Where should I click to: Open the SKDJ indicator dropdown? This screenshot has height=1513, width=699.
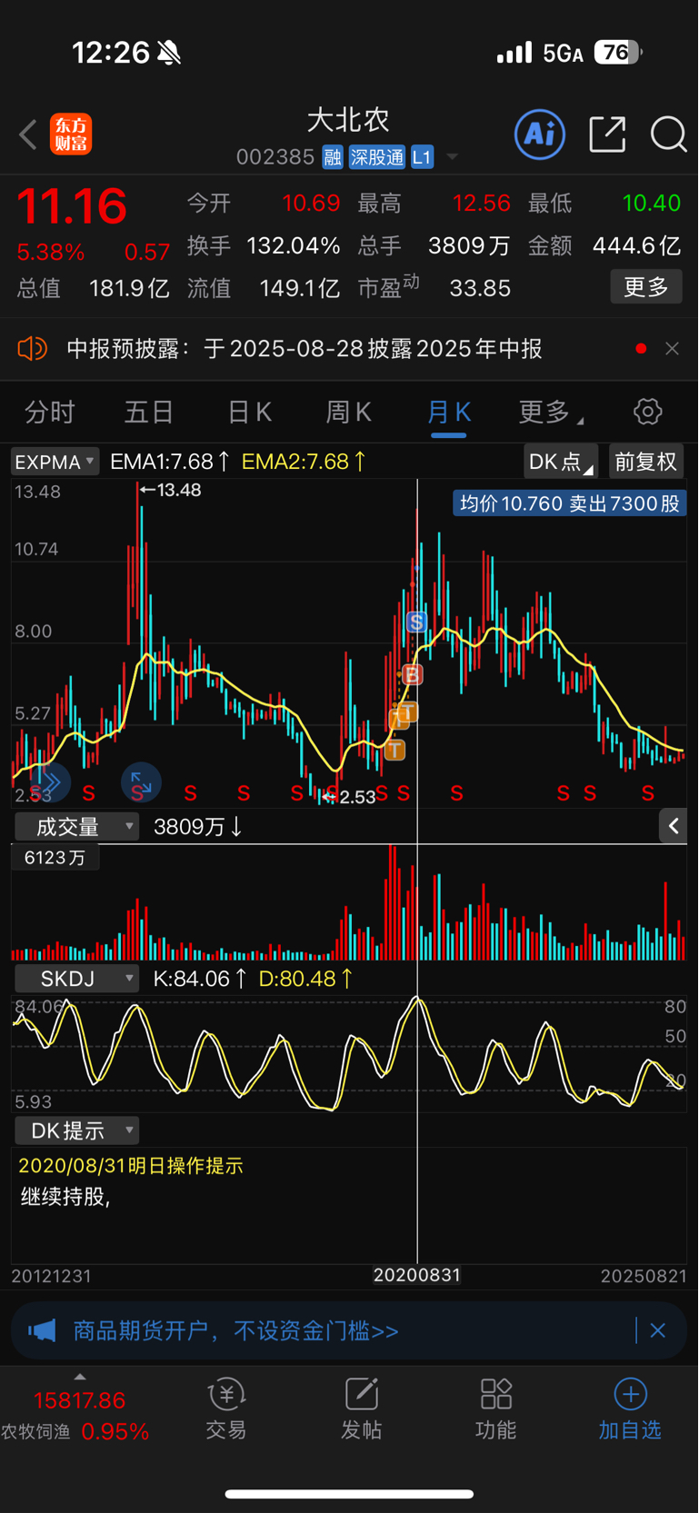pos(76,979)
